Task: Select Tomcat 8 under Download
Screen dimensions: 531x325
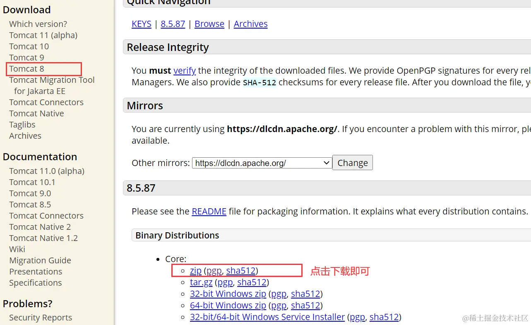Action: tap(26, 69)
